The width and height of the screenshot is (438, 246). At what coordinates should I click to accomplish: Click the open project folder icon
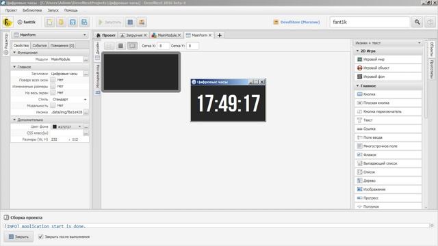61,22
